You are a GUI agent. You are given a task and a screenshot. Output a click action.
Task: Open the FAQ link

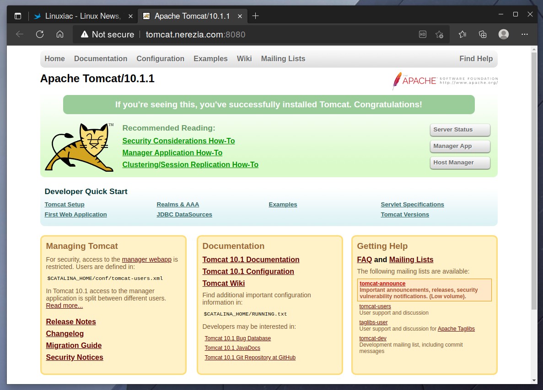point(364,260)
